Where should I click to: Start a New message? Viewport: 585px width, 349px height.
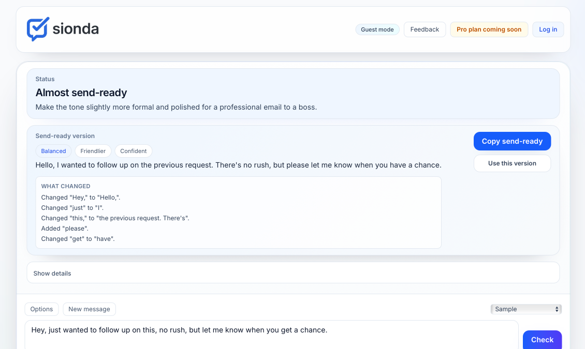coord(89,309)
